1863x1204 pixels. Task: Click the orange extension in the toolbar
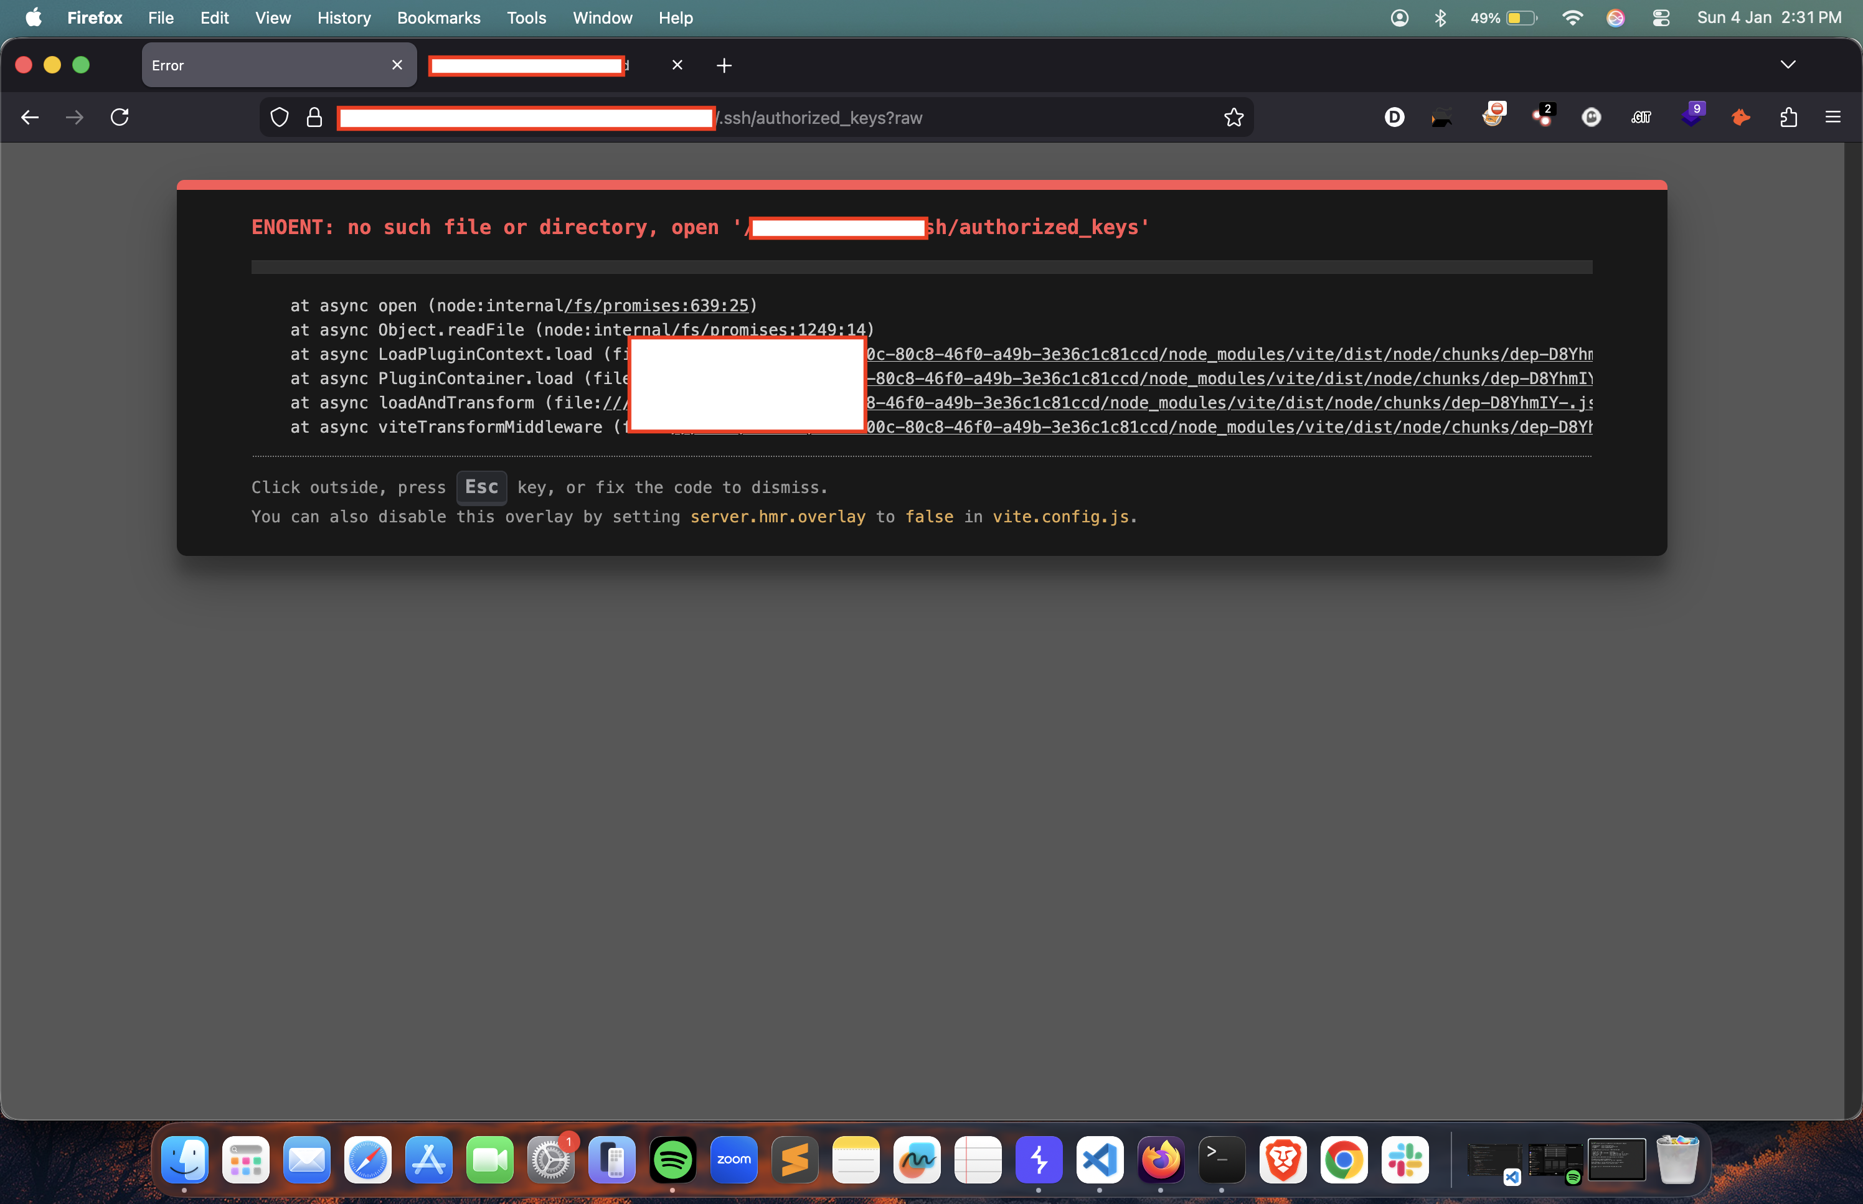tap(1740, 117)
